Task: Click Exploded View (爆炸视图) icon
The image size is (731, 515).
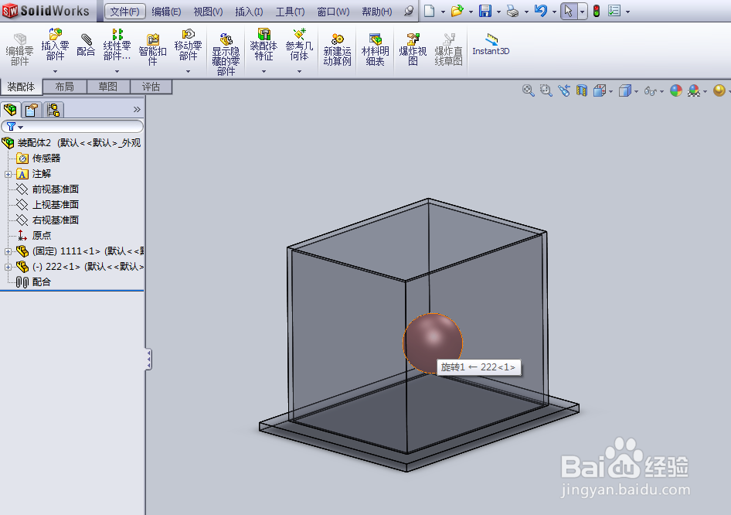Action: (x=413, y=50)
